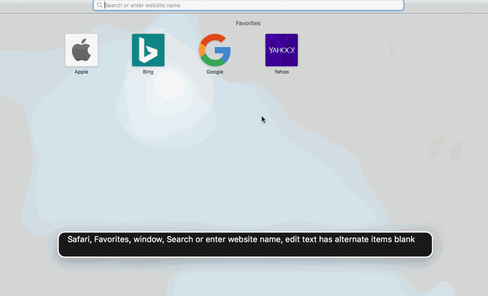The image size is (488, 296).
Task: Click the magnifying glass in the search bar
Action: click(100, 5)
